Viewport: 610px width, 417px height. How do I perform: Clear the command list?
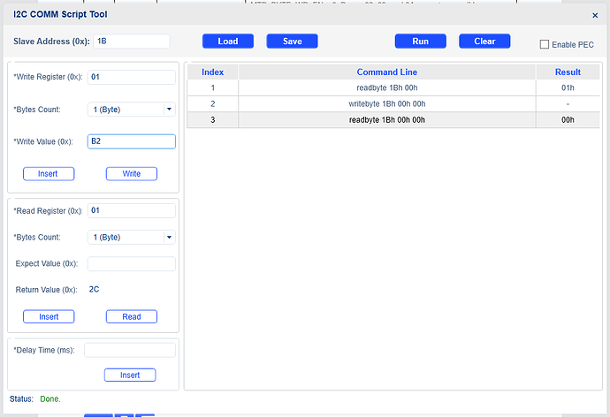coord(484,42)
